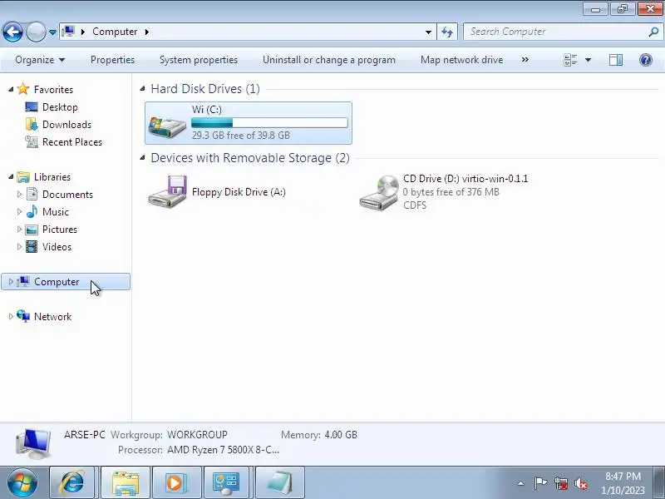This screenshot has height=499, width=665.
Task: Click Windows Explorer taskbar icon
Action: click(126, 482)
